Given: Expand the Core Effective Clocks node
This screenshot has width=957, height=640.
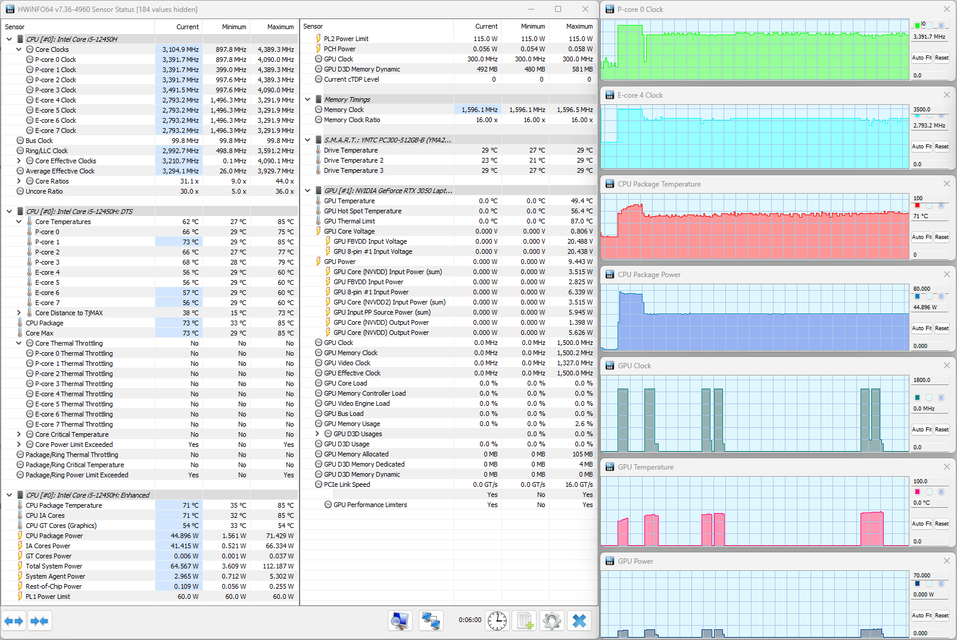Looking at the screenshot, I should [x=19, y=161].
